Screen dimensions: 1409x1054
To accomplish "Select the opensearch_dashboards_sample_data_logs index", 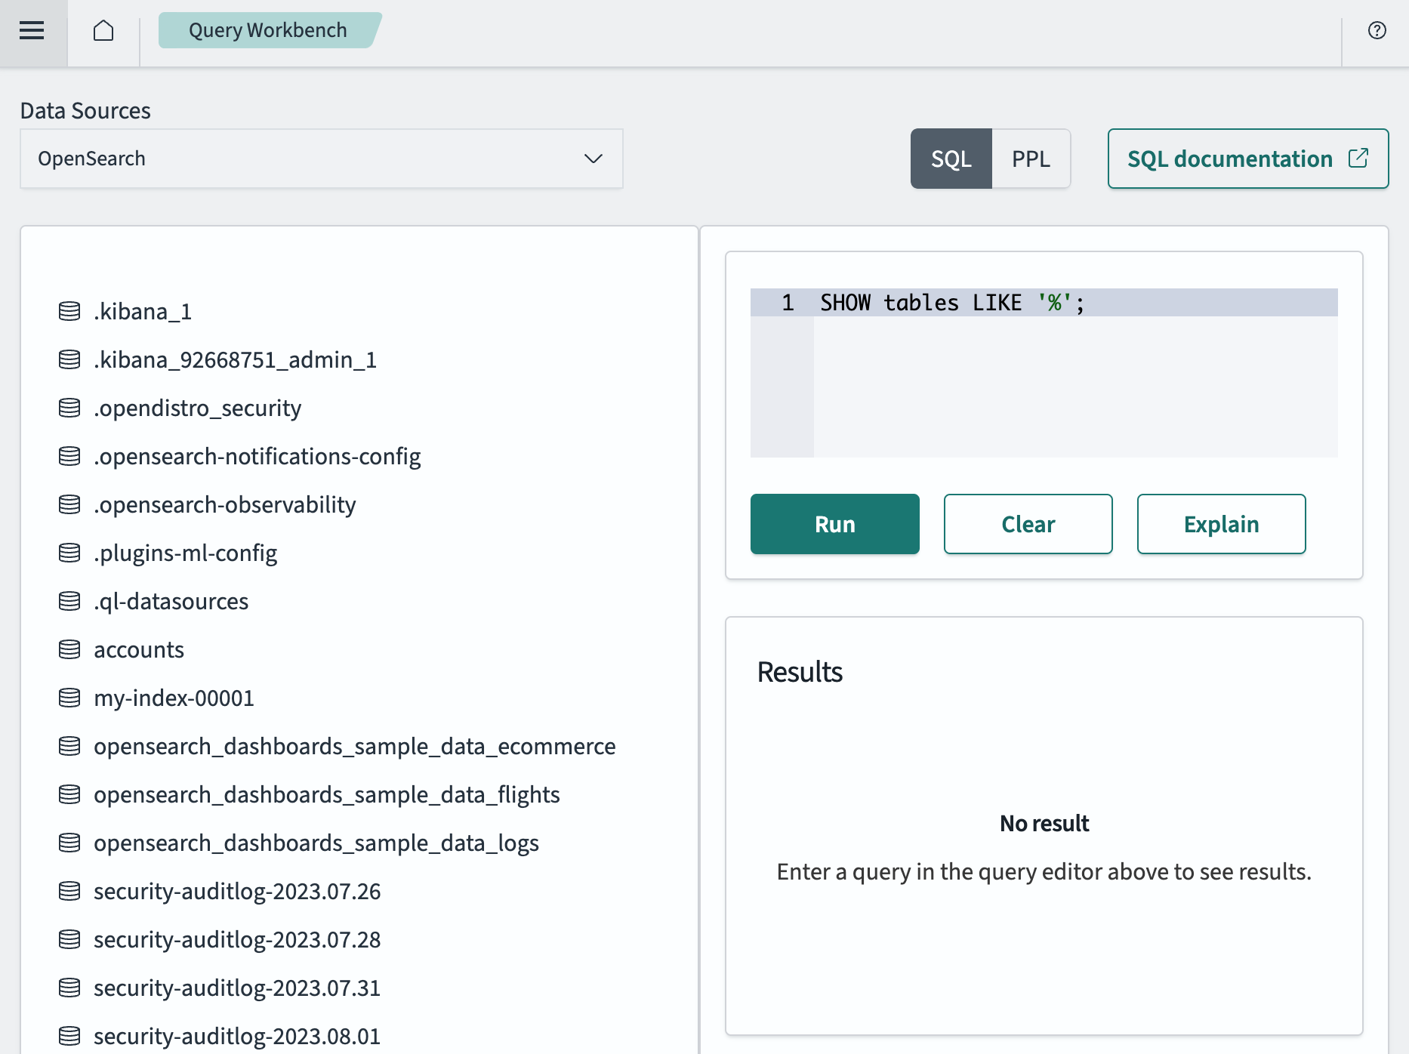I will click(316, 843).
